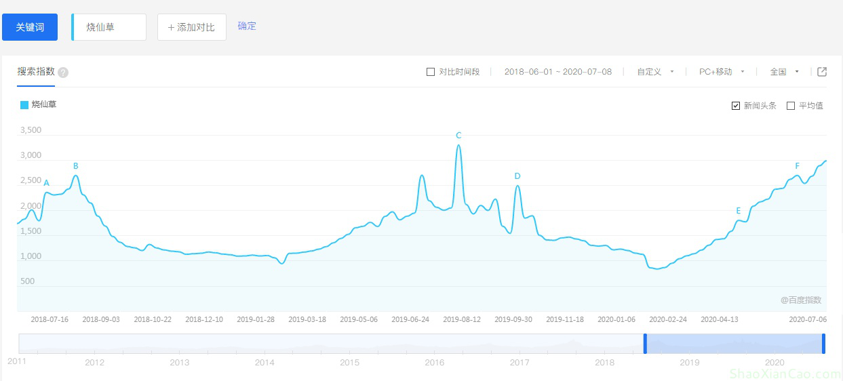
Task: Open the help icon beside 搜索指数
Action: click(63, 73)
